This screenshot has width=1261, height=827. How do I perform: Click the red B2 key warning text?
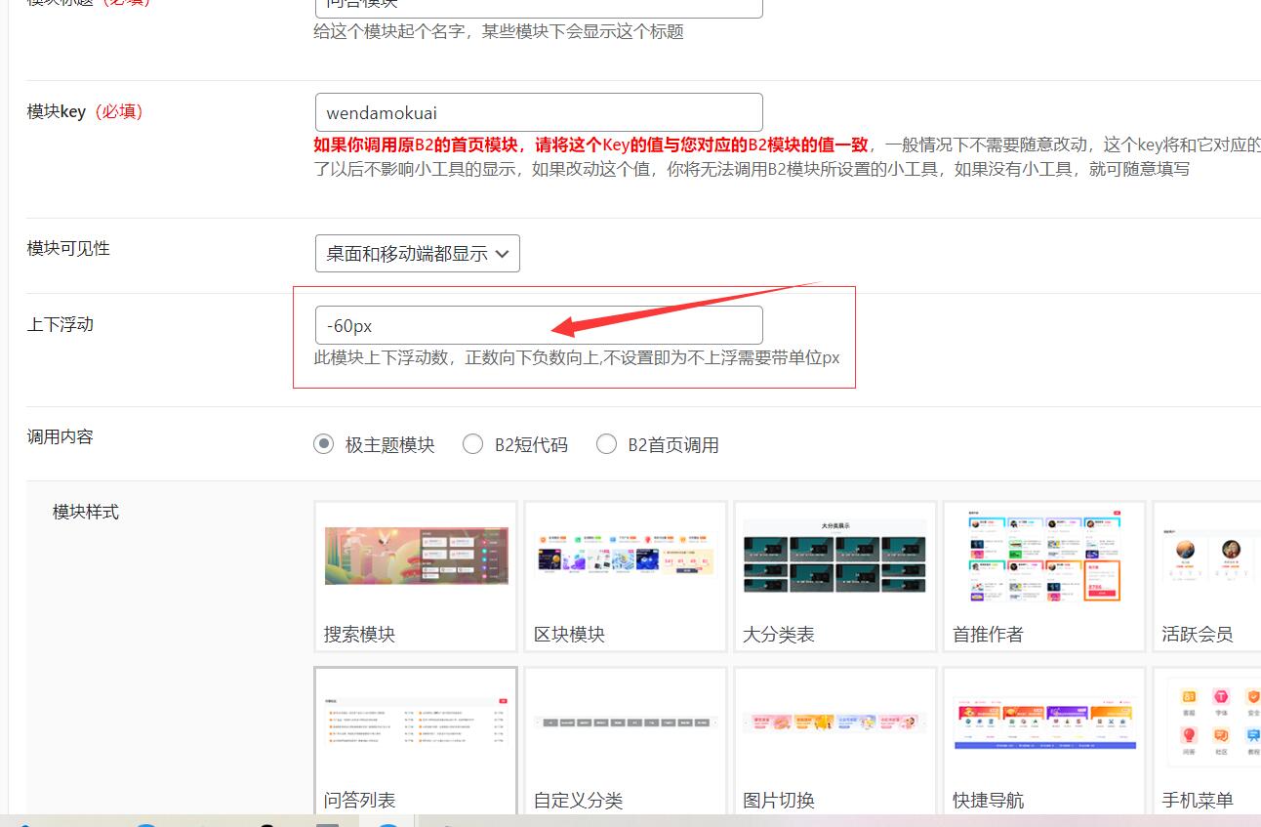point(590,145)
